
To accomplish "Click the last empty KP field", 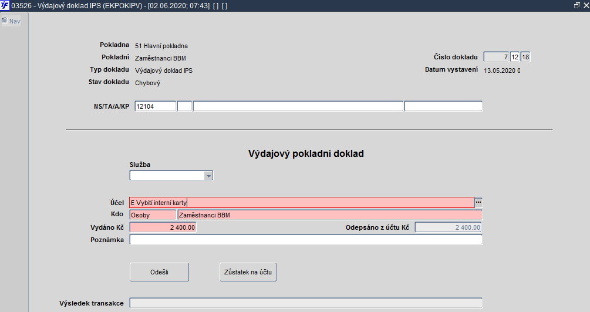I will pyautogui.click(x=443, y=106).
